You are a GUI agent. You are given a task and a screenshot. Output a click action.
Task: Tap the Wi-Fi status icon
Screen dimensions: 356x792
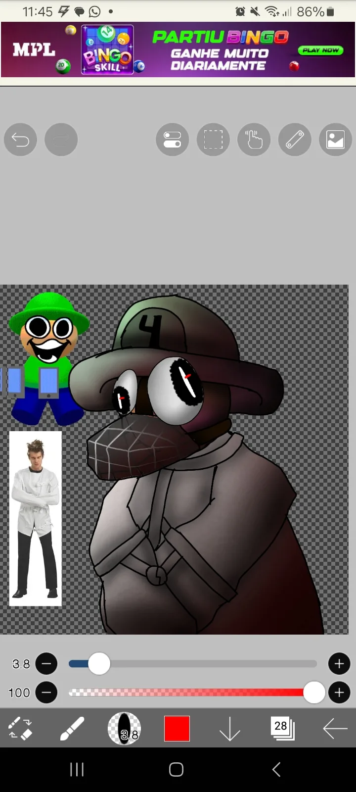pos(271,11)
